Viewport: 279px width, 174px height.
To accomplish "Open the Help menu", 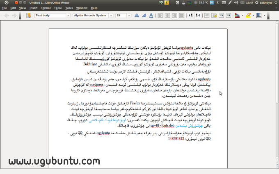I will (x=94, y=8).
